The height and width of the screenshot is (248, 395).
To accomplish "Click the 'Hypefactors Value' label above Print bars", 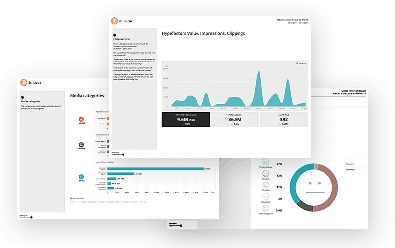I will pos(104,162).
